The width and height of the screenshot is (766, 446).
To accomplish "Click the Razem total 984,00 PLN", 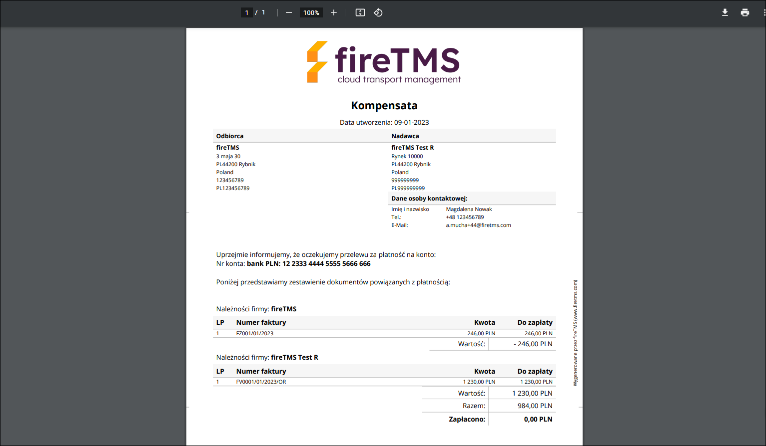I will (535, 406).
